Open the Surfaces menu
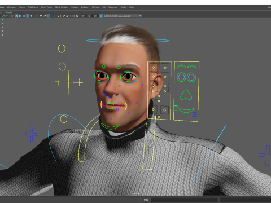 [x=85, y=7]
